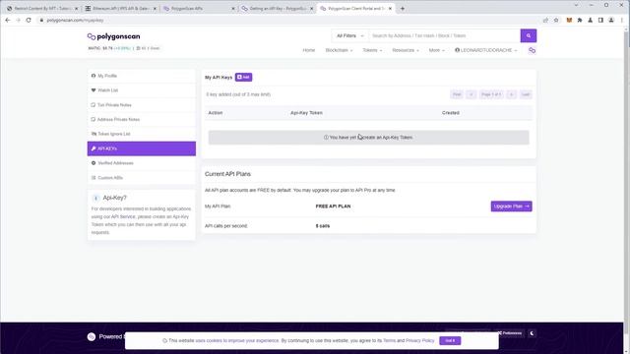Switch to the Ethereum API tab
Screen dimensions: 630x354
pyautogui.click(x=120, y=9)
